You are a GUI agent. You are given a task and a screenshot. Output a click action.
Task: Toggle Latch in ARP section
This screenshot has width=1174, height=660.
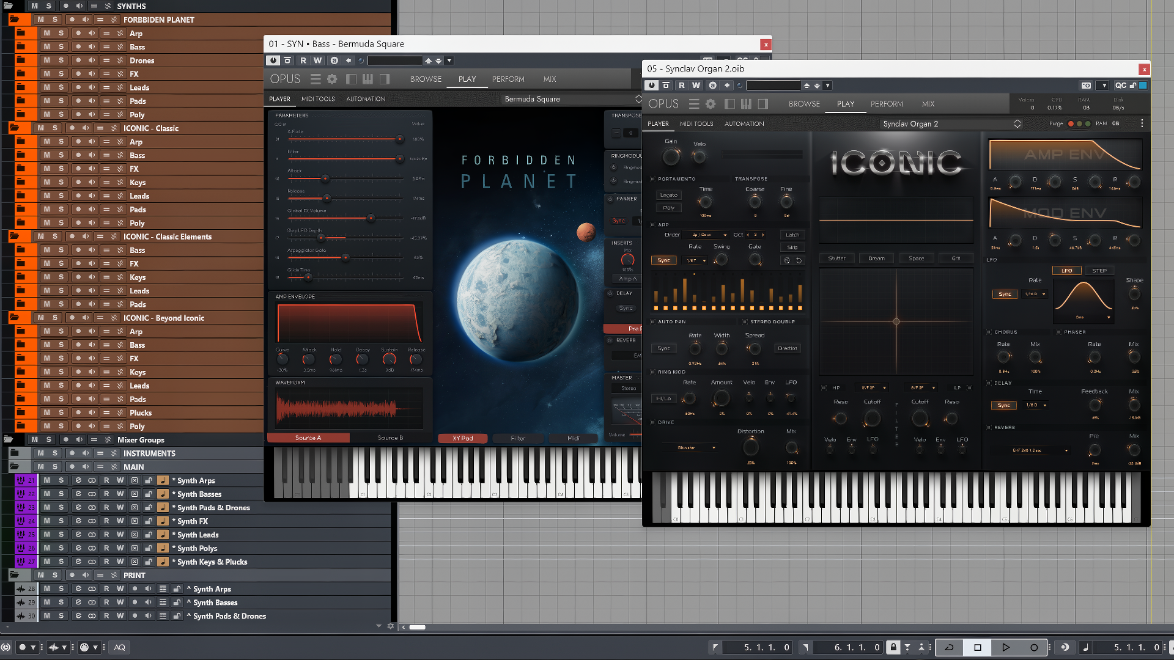792,235
